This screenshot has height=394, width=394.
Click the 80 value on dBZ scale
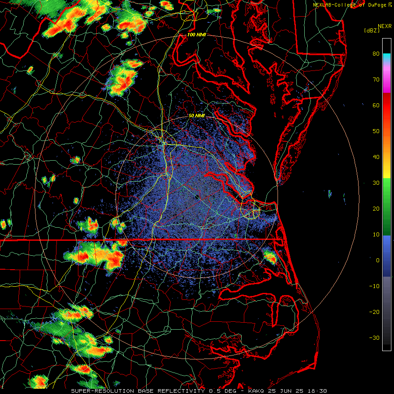(376, 54)
